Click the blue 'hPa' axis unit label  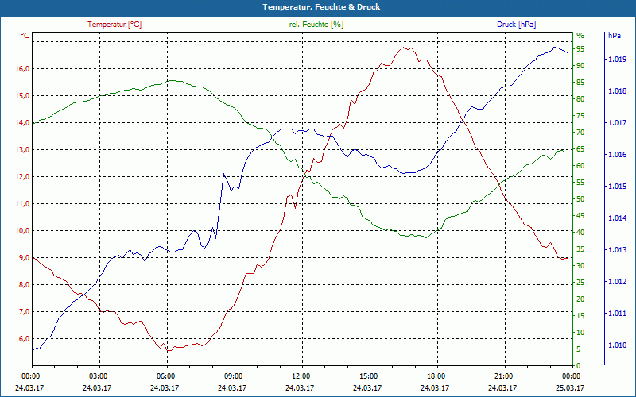(x=615, y=36)
